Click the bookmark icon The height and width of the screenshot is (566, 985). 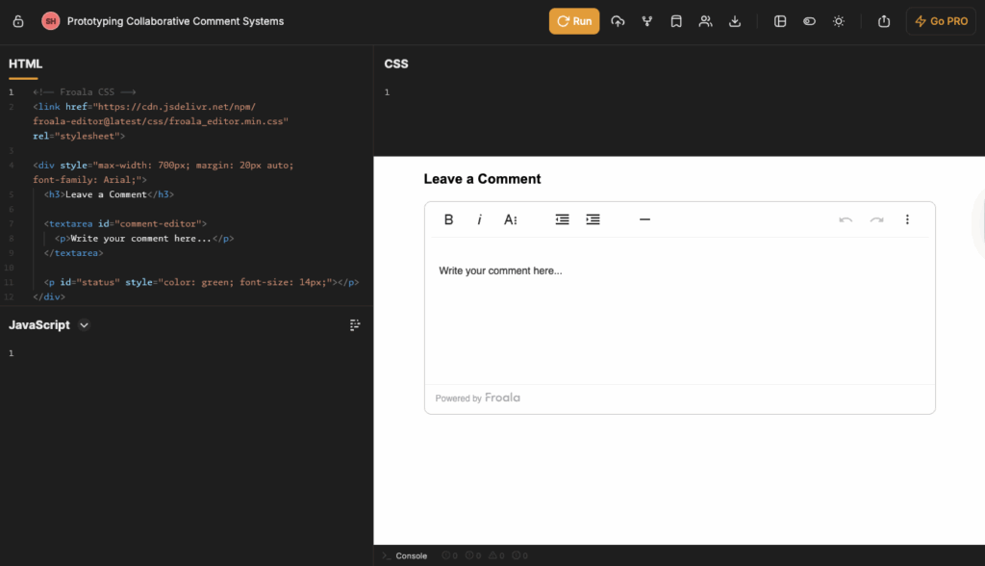point(676,21)
